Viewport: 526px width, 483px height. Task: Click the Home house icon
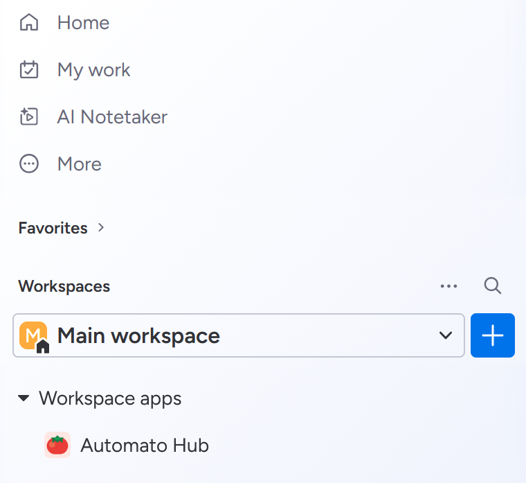[x=29, y=23]
